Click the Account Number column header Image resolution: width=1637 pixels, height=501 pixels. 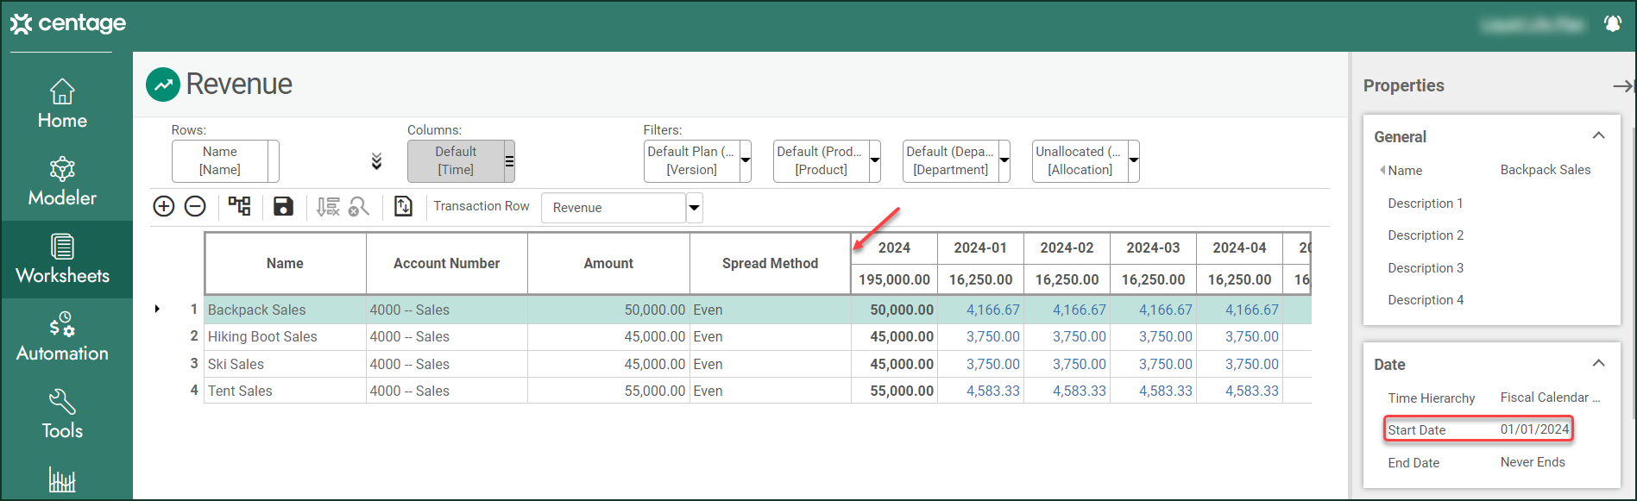point(447,264)
